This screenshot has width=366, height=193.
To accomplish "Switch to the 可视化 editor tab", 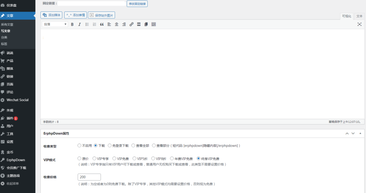I will 346,16.
